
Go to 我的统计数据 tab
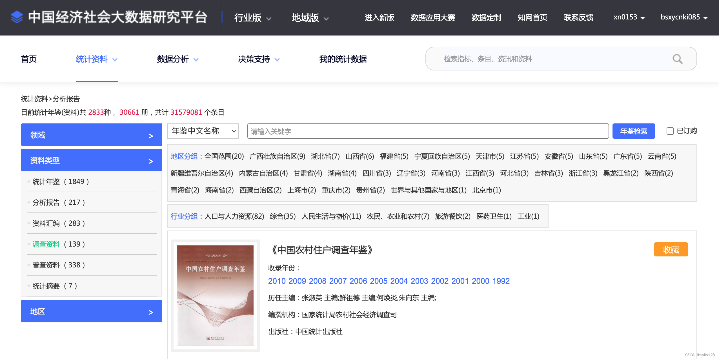tap(343, 59)
